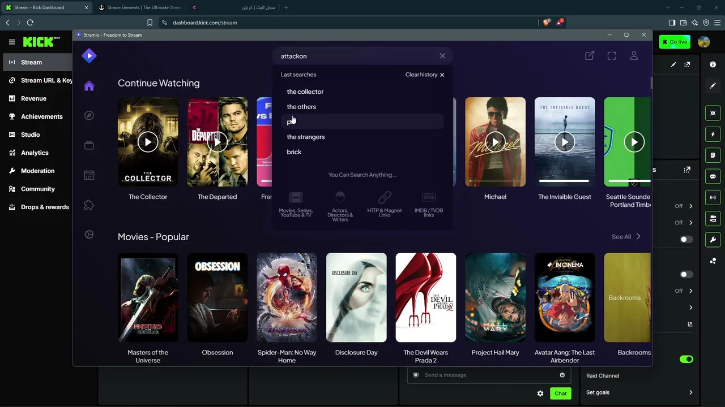Click the green Chat send button
Image resolution: width=725 pixels, height=407 pixels.
tap(560, 393)
